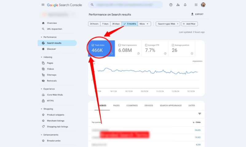Click the Overview home icon
Screen dimensions: 246x147
43,23
